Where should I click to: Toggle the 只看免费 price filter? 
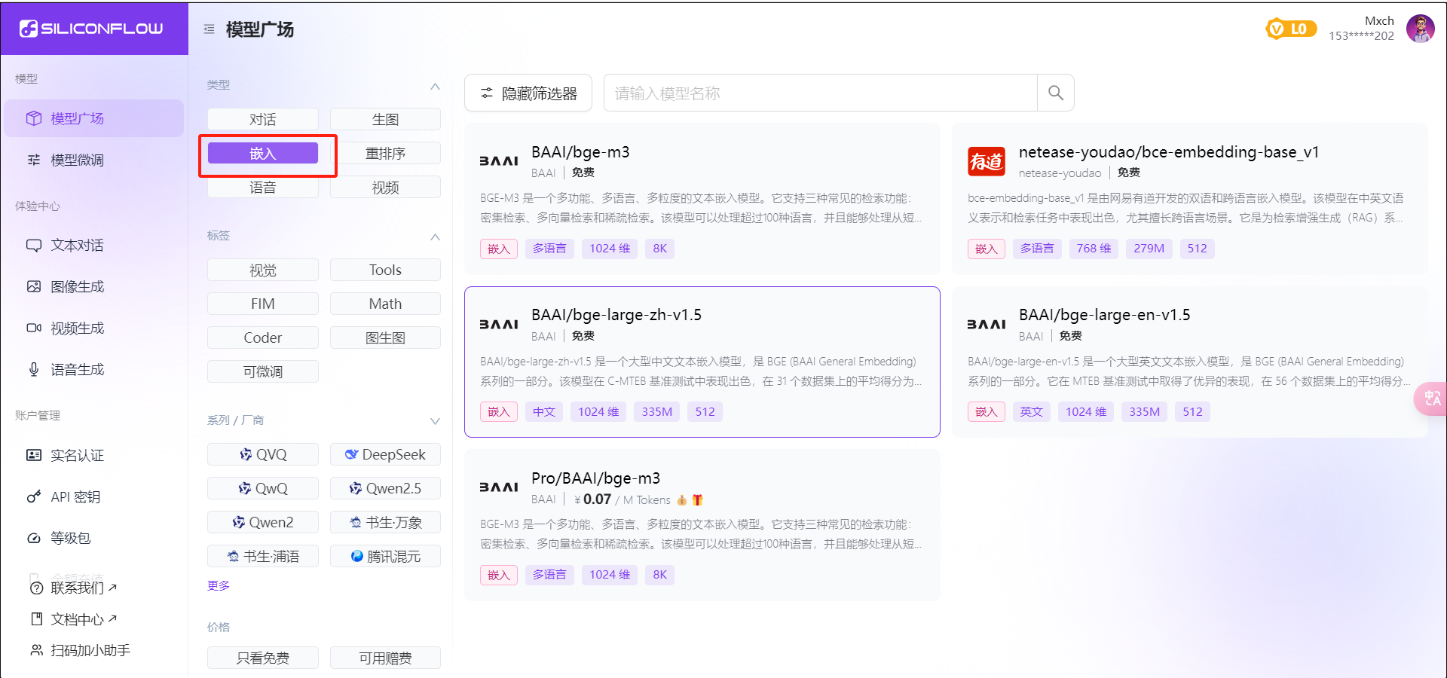[262, 658]
